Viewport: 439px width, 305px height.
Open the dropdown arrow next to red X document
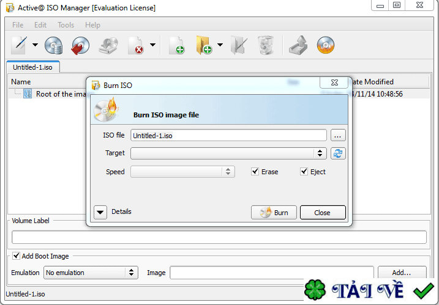pos(152,45)
